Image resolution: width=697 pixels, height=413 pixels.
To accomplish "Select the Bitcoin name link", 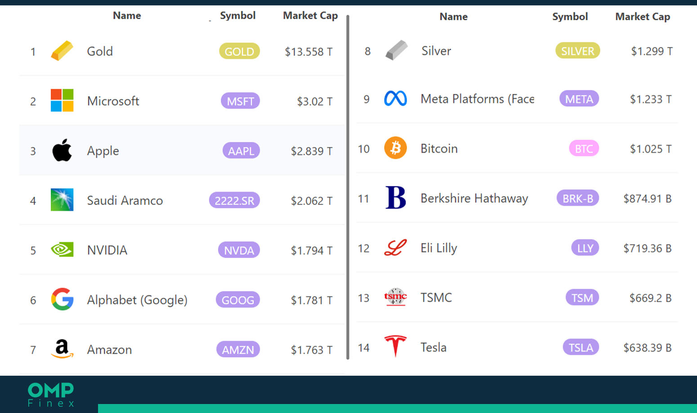I will pos(439,148).
